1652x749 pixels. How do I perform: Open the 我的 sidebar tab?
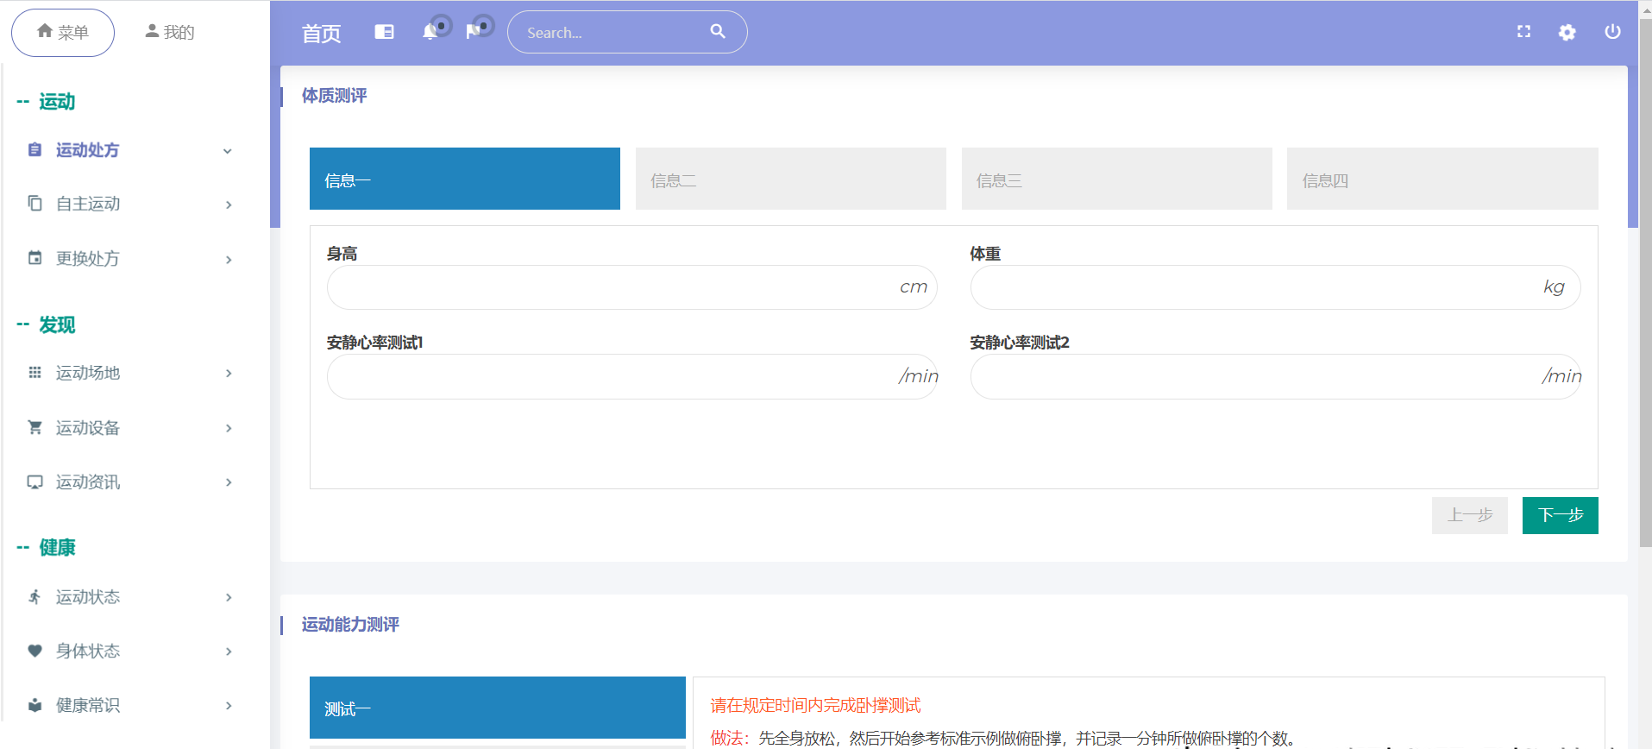click(170, 32)
